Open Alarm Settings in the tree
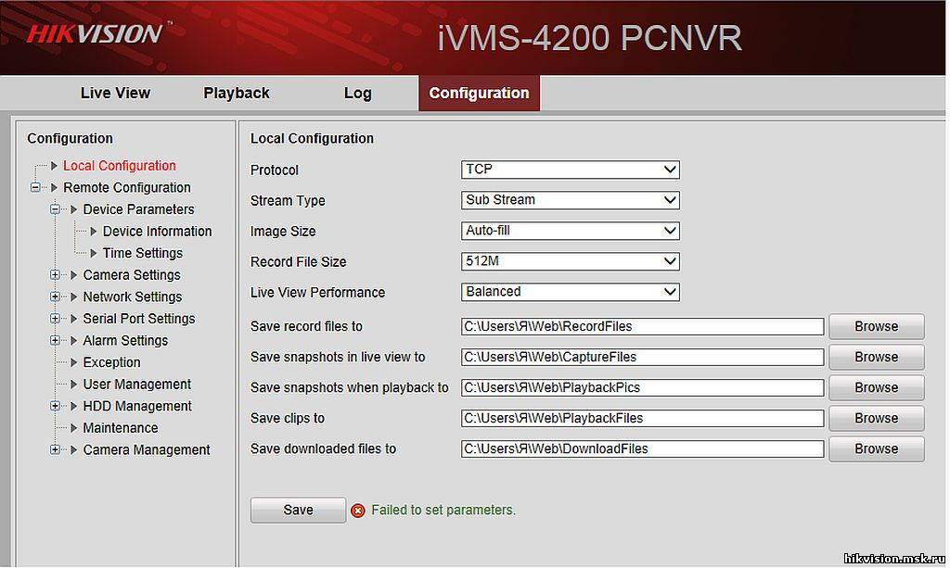The height and width of the screenshot is (568, 950). point(125,340)
